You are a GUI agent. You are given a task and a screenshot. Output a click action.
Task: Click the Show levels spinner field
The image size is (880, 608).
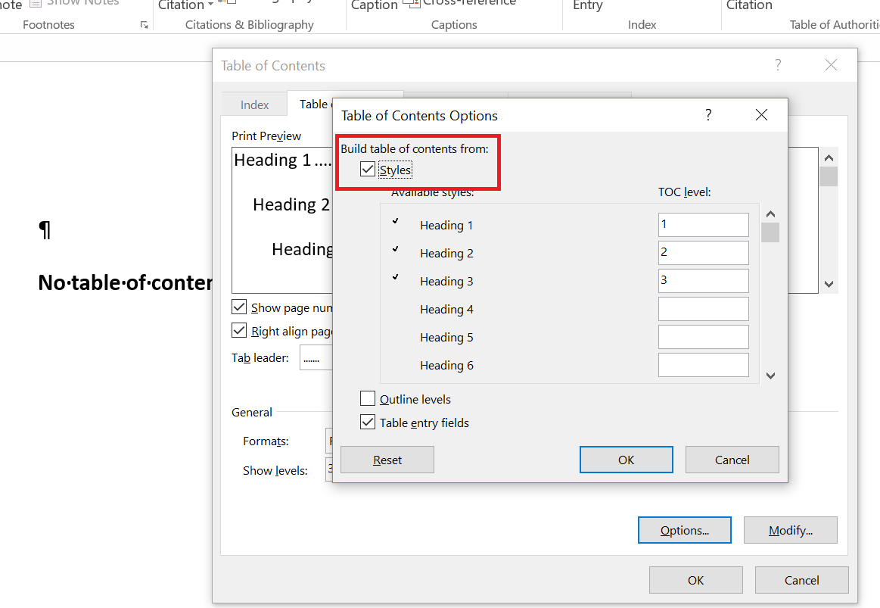pyautogui.click(x=329, y=469)
